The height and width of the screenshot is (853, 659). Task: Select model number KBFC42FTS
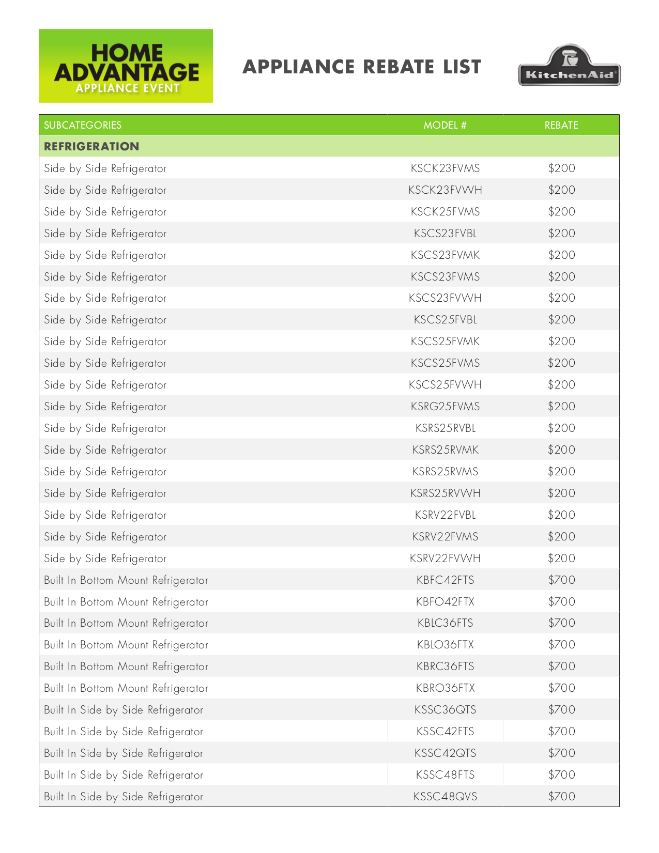pos(445,580)
